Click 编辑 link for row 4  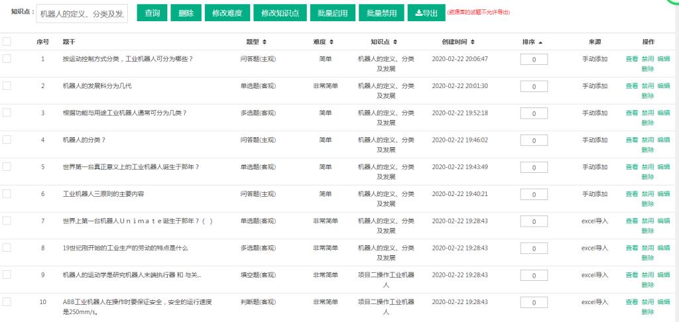[663, 140]
